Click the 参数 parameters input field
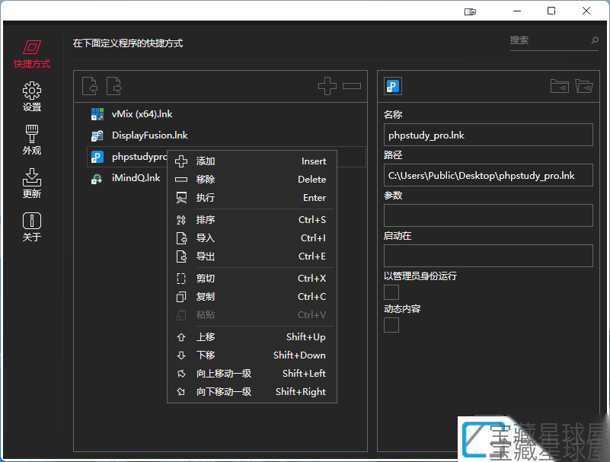The image size is (610, 462). pyautogui.click(x=488, y=215)
